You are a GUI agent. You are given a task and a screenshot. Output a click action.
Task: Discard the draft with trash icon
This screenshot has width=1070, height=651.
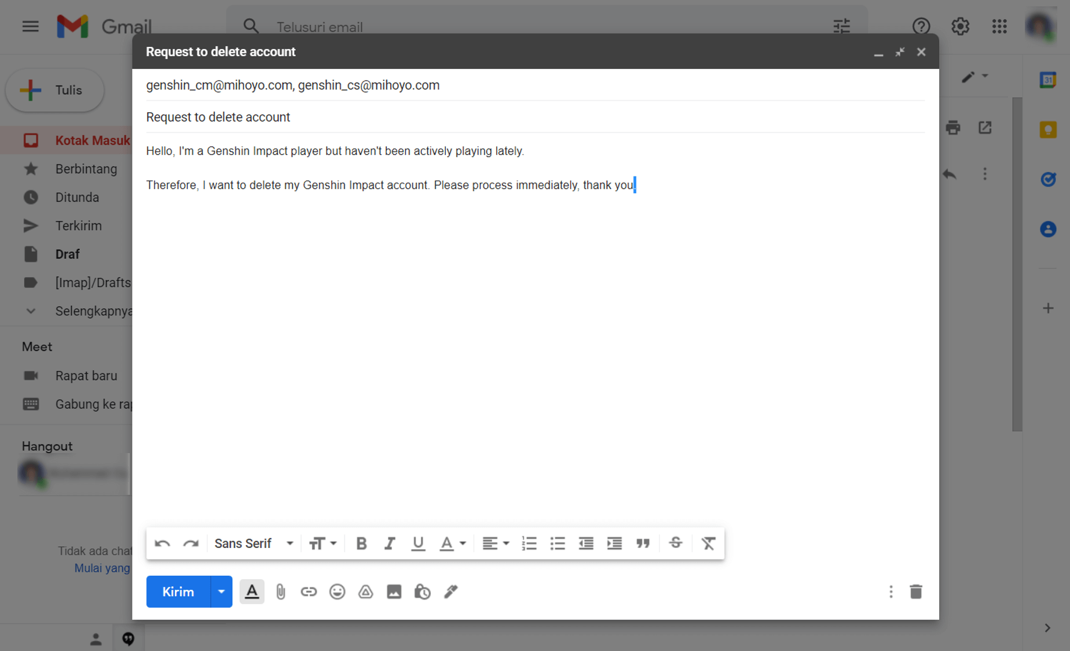[915, 591]
